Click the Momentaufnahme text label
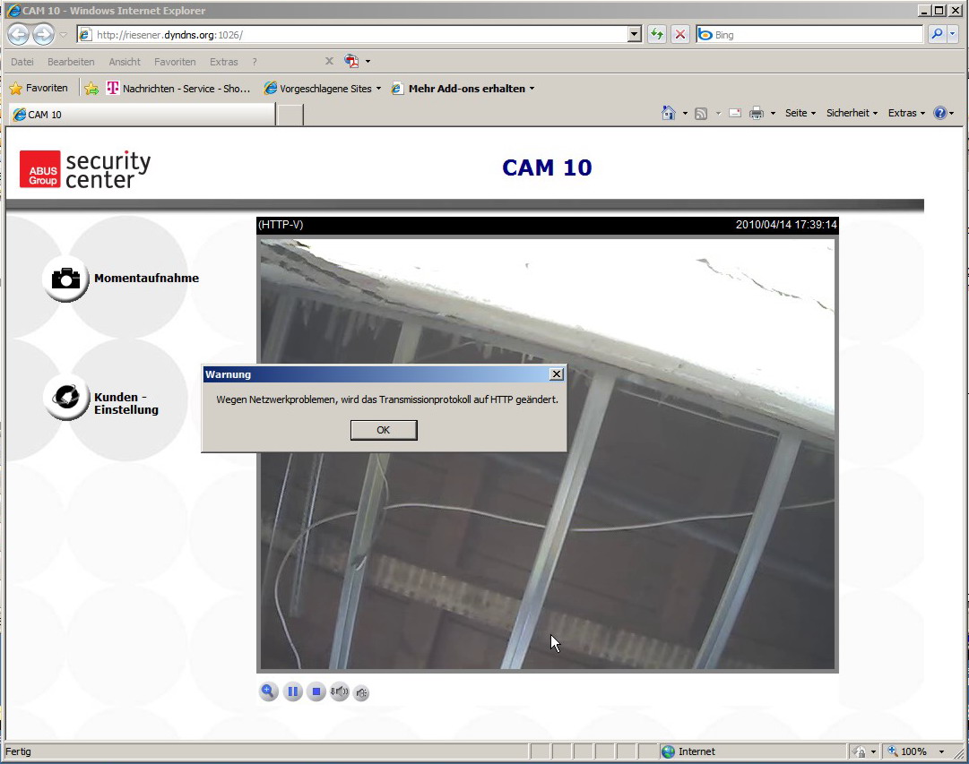The height and width of the screenshot is (764, 969). pos(146,279)
